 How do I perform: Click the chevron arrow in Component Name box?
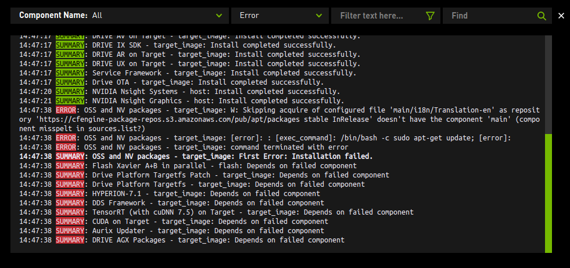[x=219, y=16]
